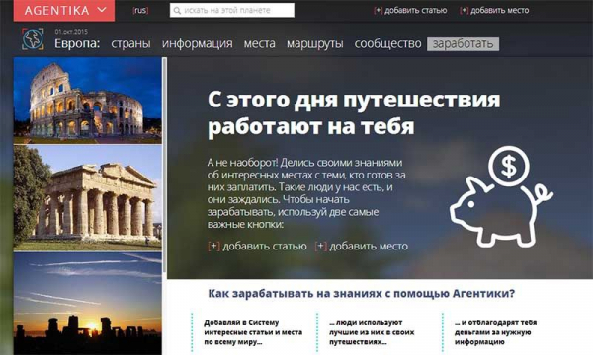Click the [+] icon before banner 'добавить место'
This screenshot has width=593, height=355.
[320, 246]
